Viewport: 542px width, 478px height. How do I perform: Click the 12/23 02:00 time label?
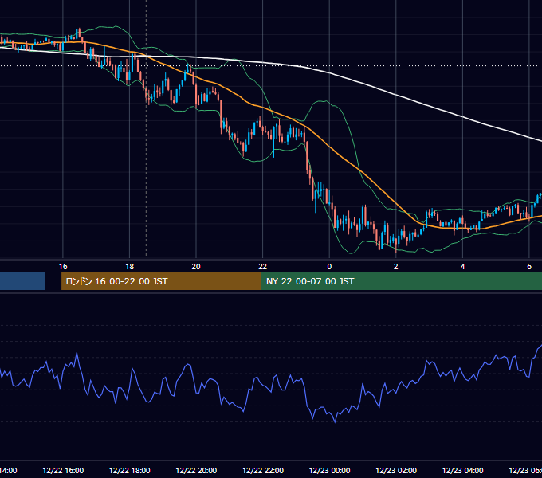(396, 470)
